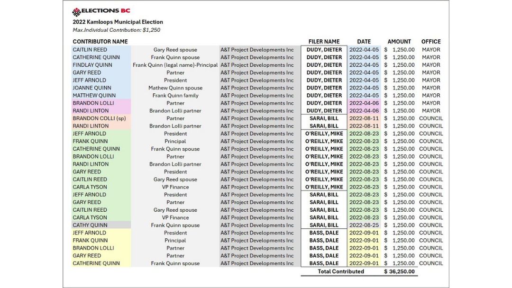This screenshot has width=512, height=288.
Task: Click 'Frank Quinn (legal name)-Principal' cell
Action: tap(175, 65)
